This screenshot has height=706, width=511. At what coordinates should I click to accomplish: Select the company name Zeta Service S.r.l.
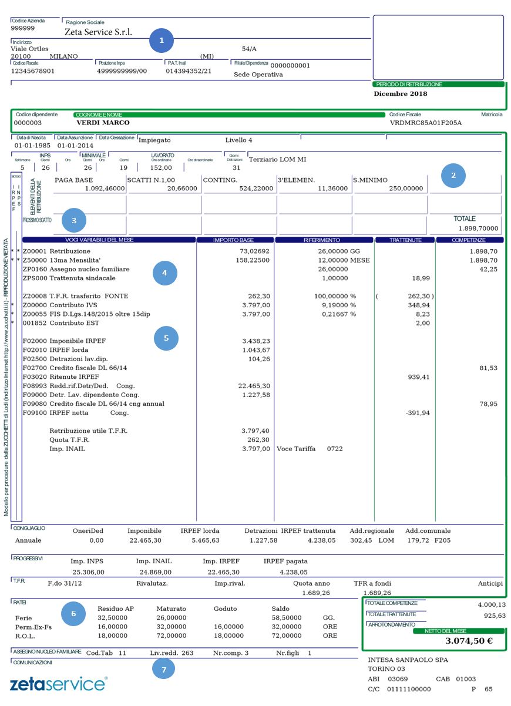98,32
